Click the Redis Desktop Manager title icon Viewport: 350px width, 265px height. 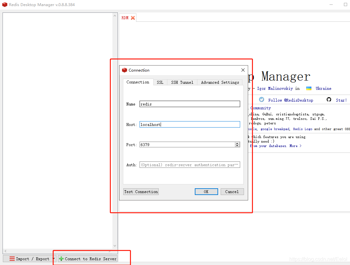pos(5,4)
